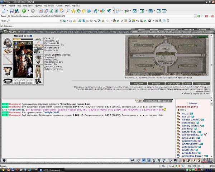215x172 pixels.
Task: Open the Правка menu
Action: [12, 6]
